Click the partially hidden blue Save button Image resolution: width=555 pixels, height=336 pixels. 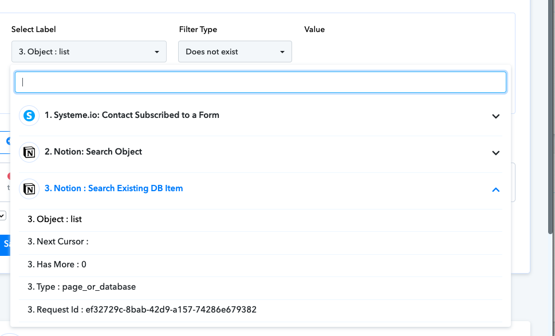[5, 245]
